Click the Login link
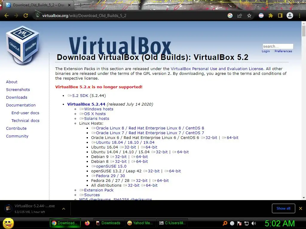The width and height of the screenshot is (306, 229). point(266,51)
